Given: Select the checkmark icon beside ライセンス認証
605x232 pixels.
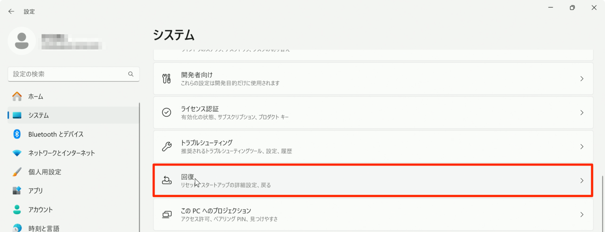Looking at the screenshot, I should [x=167, y=112].
